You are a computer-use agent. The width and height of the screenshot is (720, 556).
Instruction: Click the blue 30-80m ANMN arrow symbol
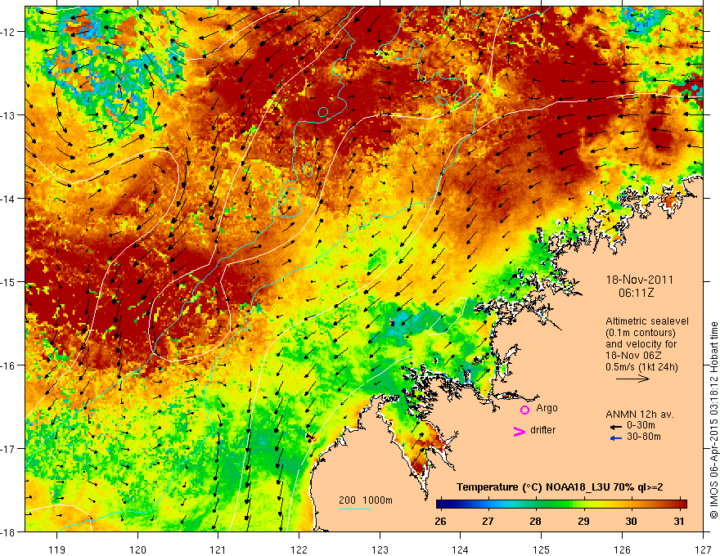(x=615, y=438)
